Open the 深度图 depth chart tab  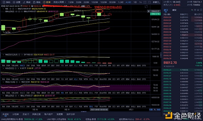(60, 114)
